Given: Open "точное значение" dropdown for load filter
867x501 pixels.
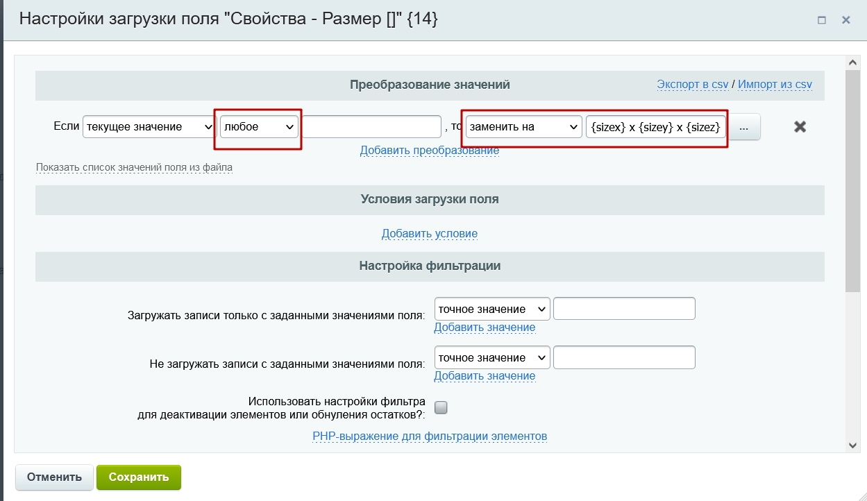Looking at the screenshot, I should (x=492, y=309).
